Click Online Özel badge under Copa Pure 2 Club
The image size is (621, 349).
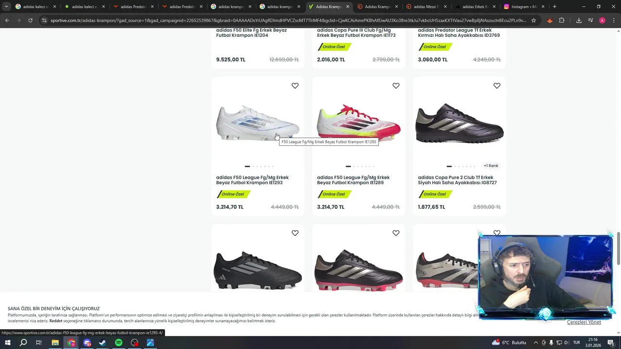pos(435,194)
